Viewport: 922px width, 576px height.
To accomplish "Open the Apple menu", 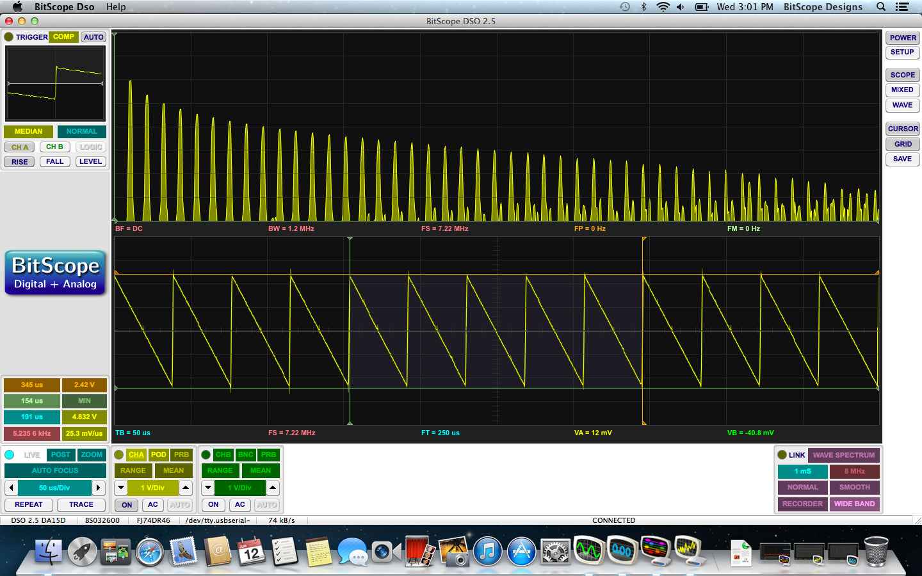I will point(17,6).
